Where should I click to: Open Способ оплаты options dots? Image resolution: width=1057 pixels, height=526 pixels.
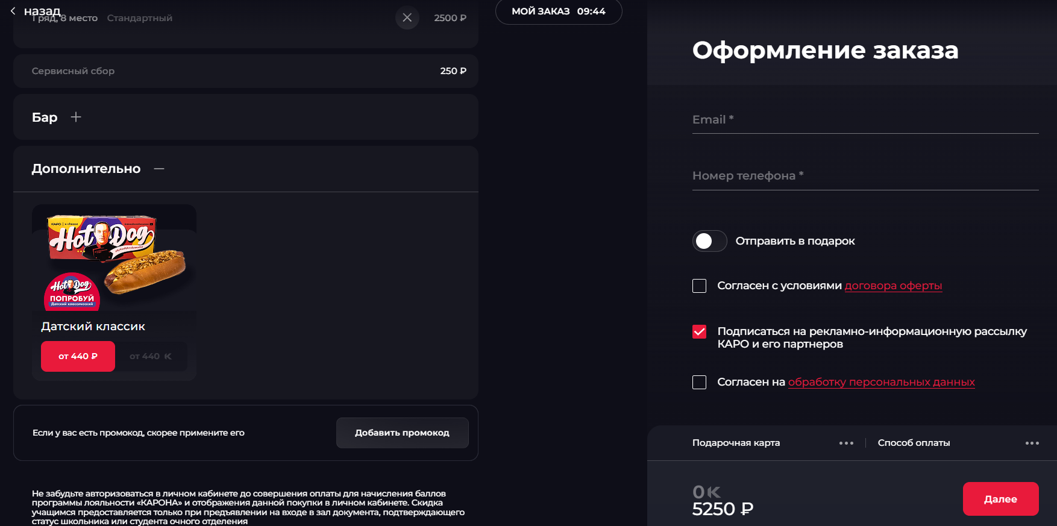point(1032,443)
